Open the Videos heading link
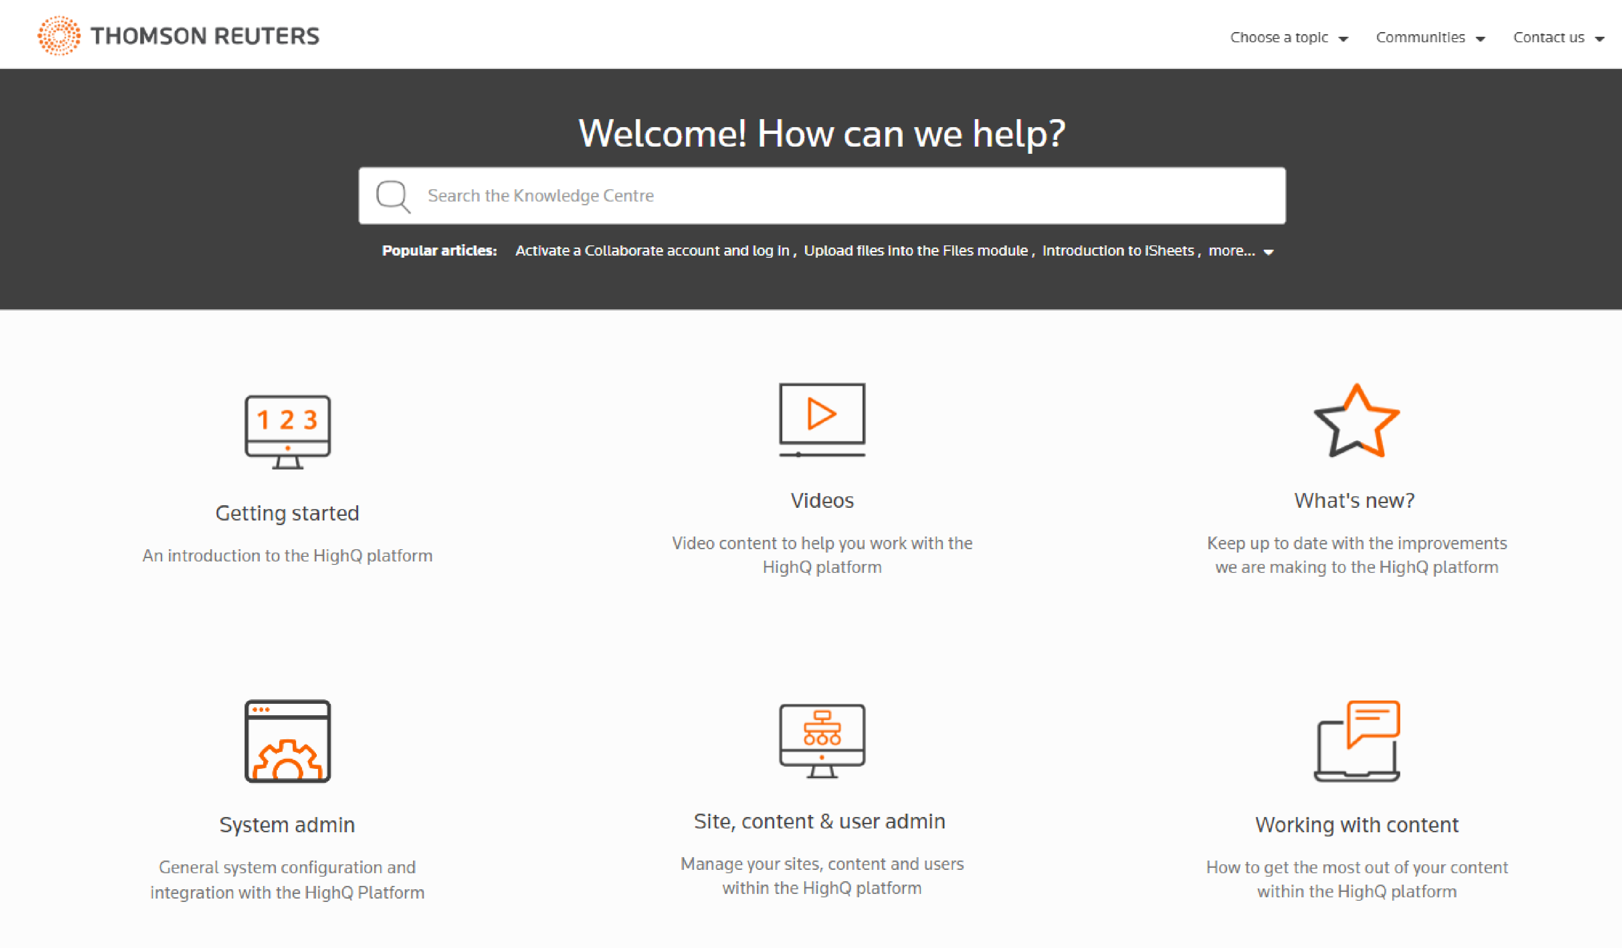The width and height of the screenshot is (1622, 948). click(x=822, y=501)
